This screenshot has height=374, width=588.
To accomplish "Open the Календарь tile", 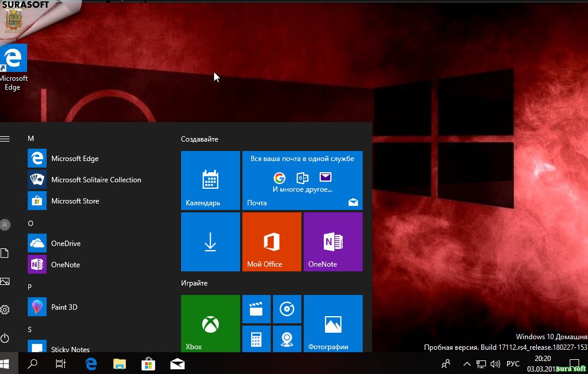I will [x=210, y=181].
